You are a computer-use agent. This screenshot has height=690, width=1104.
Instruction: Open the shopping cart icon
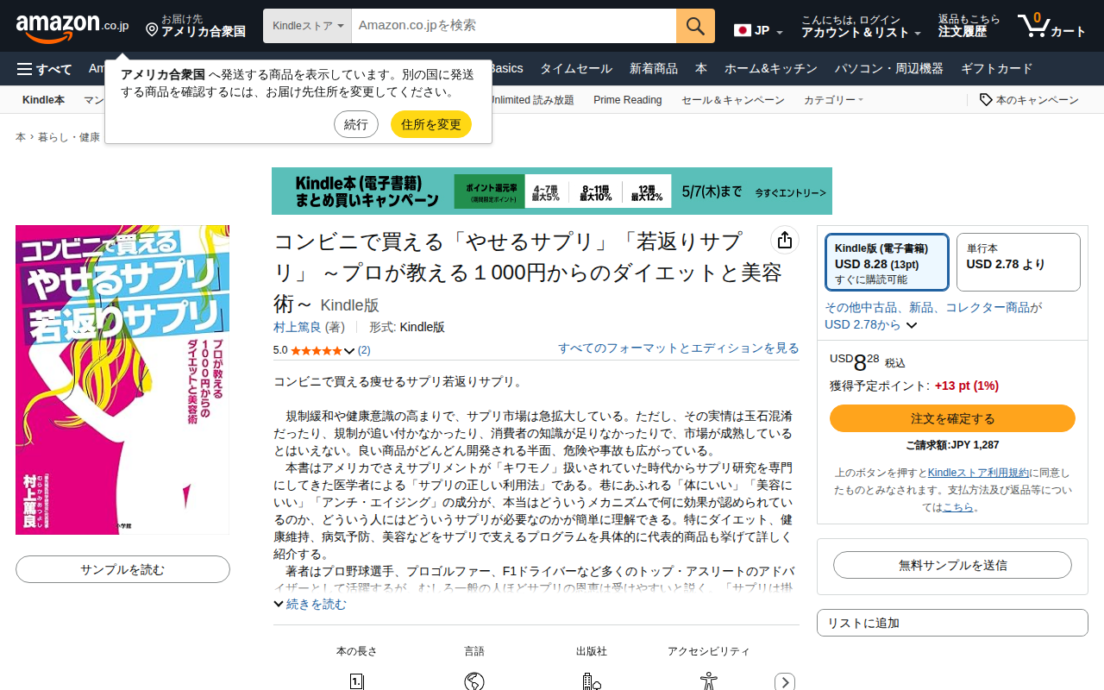[1032, 26]
